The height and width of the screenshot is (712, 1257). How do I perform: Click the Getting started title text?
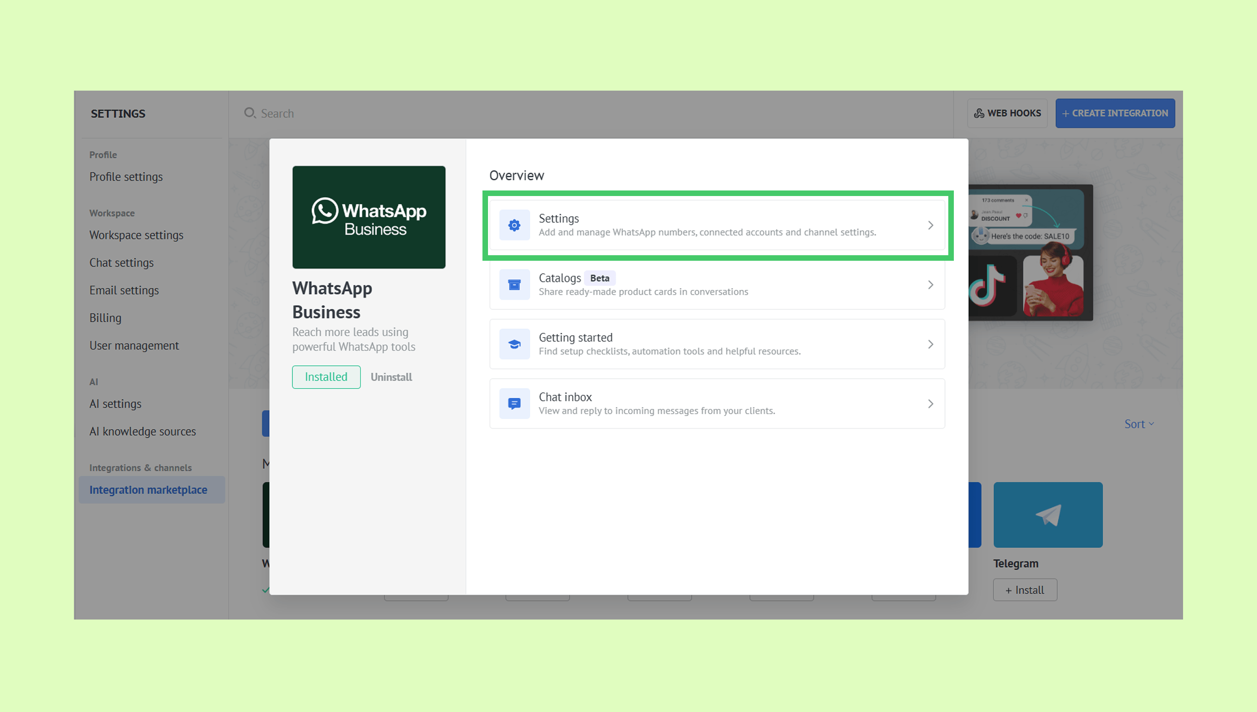pos(576,338)
